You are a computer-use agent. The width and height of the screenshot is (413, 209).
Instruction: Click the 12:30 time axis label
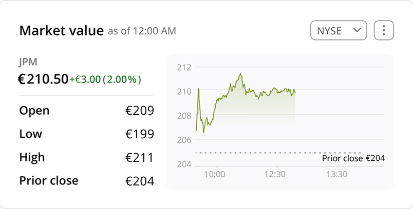pos(275,174)
